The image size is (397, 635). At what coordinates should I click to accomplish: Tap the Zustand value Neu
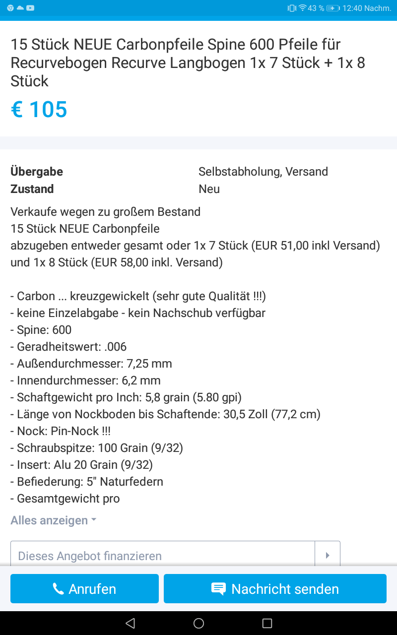209,189
